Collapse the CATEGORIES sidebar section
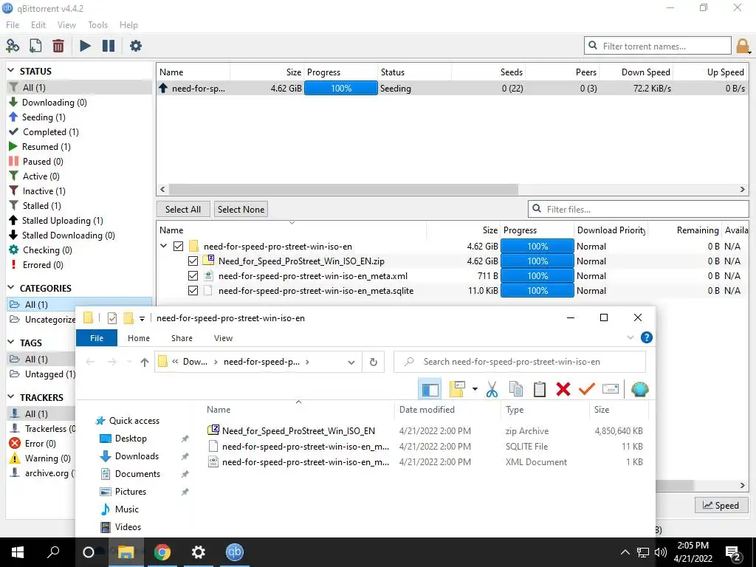 (x=11, y=288)
